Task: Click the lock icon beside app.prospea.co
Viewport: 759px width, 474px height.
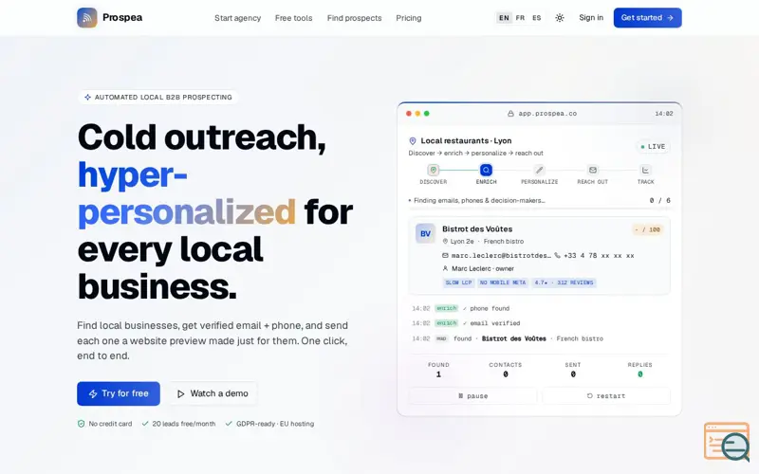Action: click(x=510, y=114)
